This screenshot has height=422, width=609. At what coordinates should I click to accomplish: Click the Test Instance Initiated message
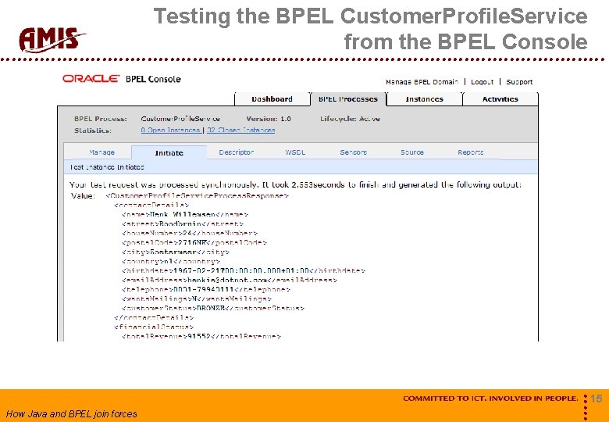coord(107,167)
